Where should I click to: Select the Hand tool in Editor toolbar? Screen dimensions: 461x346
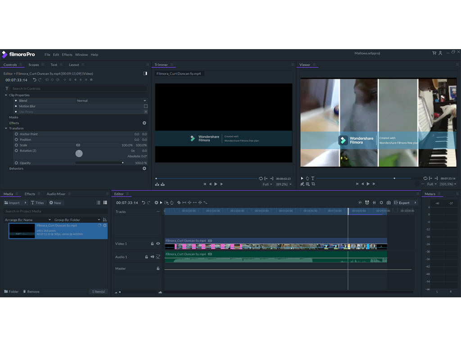point(172,202)
